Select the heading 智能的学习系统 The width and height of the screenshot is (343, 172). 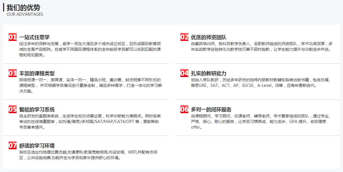click(37, 110)
